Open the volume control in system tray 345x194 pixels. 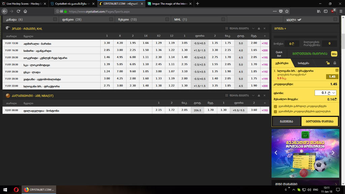[309, 190]
